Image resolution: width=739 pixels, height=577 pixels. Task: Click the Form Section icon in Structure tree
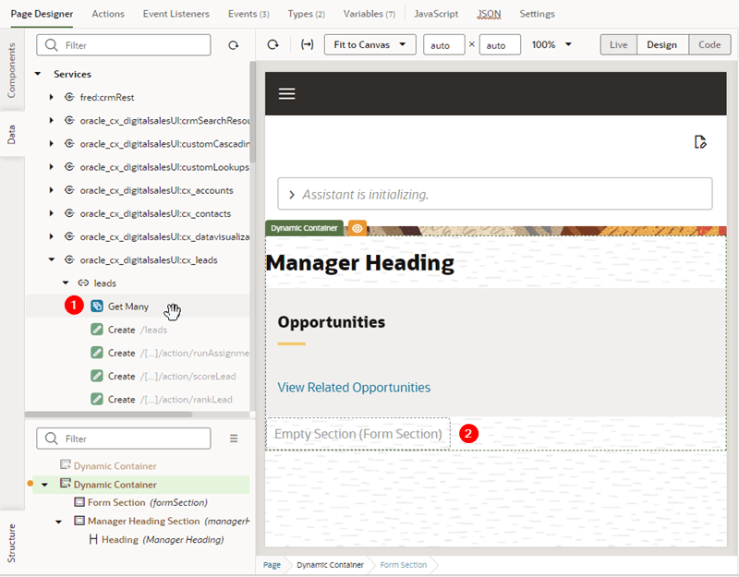[79, 502]
